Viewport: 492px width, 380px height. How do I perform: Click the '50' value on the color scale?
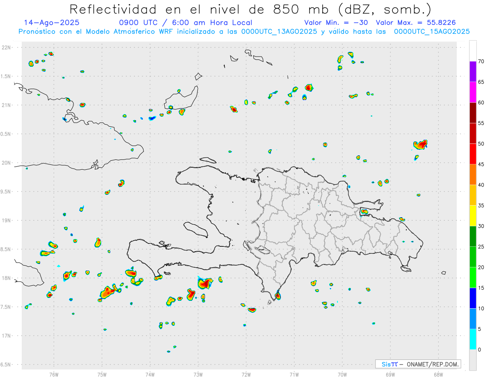pos(481,144)
